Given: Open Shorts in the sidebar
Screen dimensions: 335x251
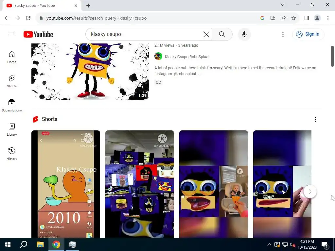Looking at the screenshot, I should click(12, 81).
